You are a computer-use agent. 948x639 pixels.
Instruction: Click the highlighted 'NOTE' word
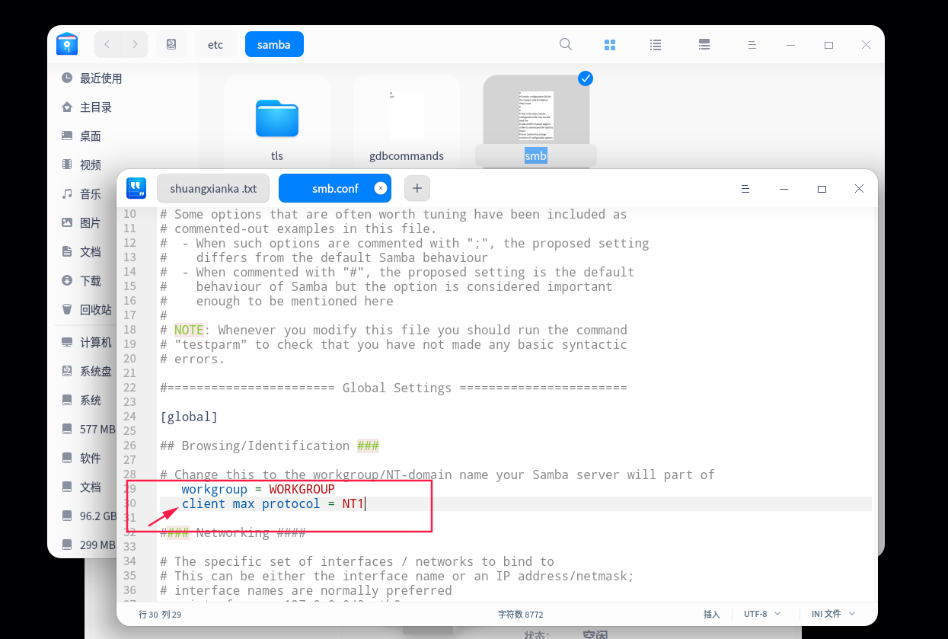coord(189,330)
